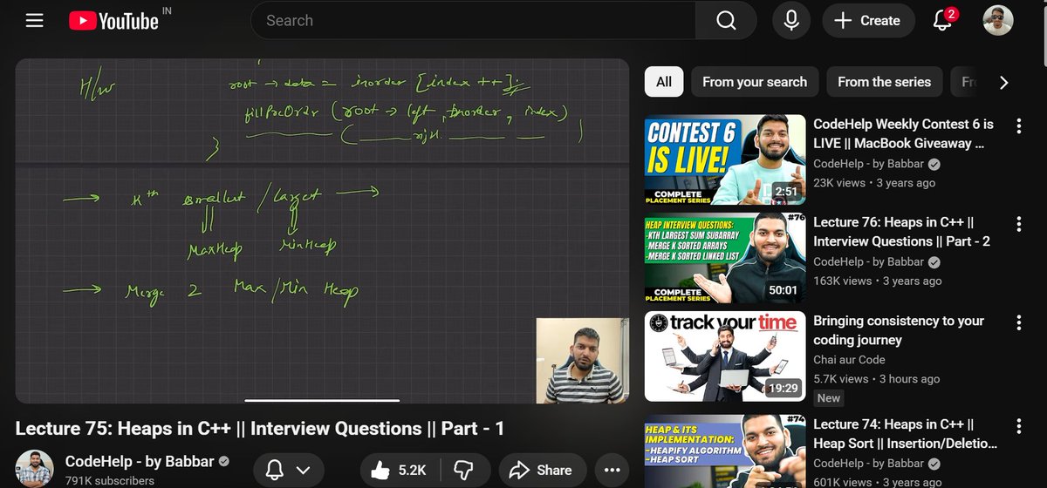Open account avatar menu in header
This screenshot has height=488, width=1047.
997,21
